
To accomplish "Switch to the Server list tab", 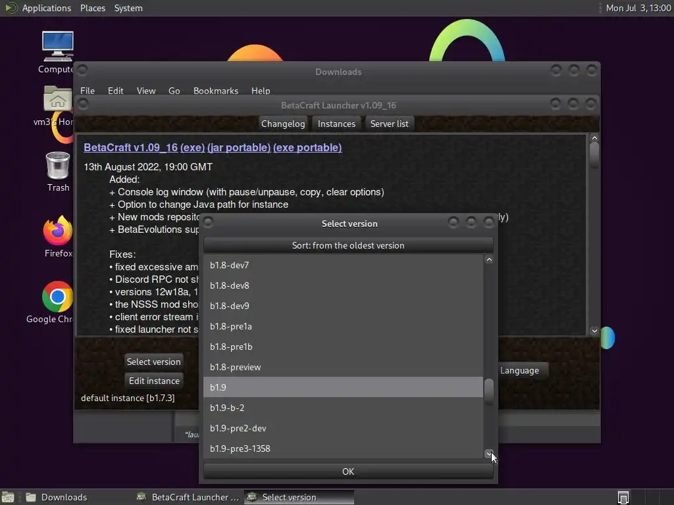I will (x=390, y=124).
